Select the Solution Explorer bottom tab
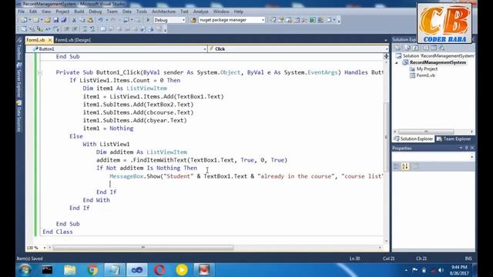The image size is (493, 277). pyautogui.click(x=414, y=138)
